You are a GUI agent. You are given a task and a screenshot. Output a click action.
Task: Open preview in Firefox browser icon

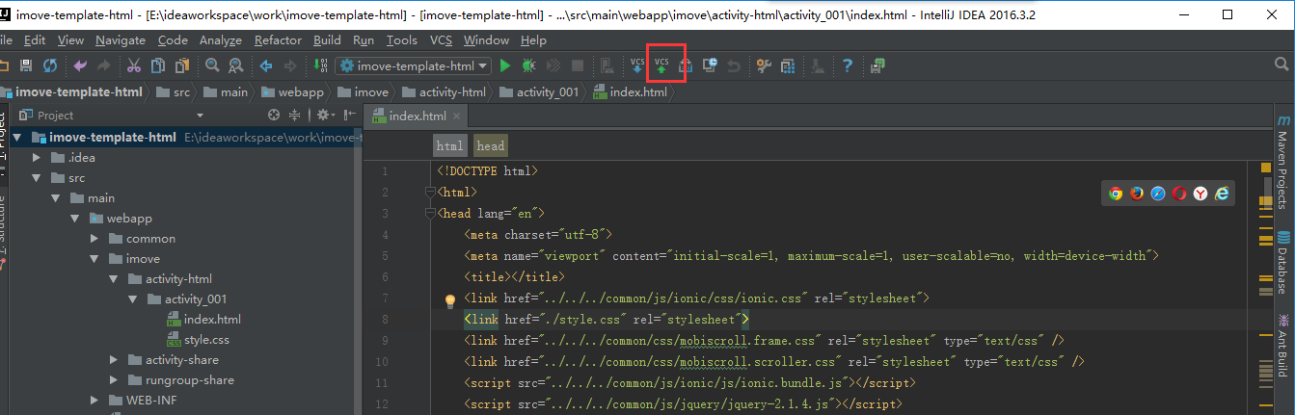click(x=1137, y=194)
